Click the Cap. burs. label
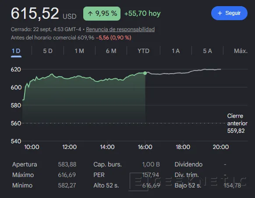This screenshot has width=255, height=198. [x=107, y=164]
